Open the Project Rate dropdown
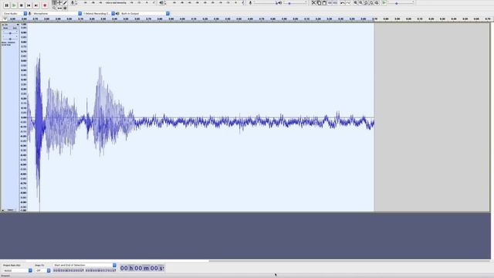This screenshot has height=278, width=494. pyautogui.click(x=17, y=270)
